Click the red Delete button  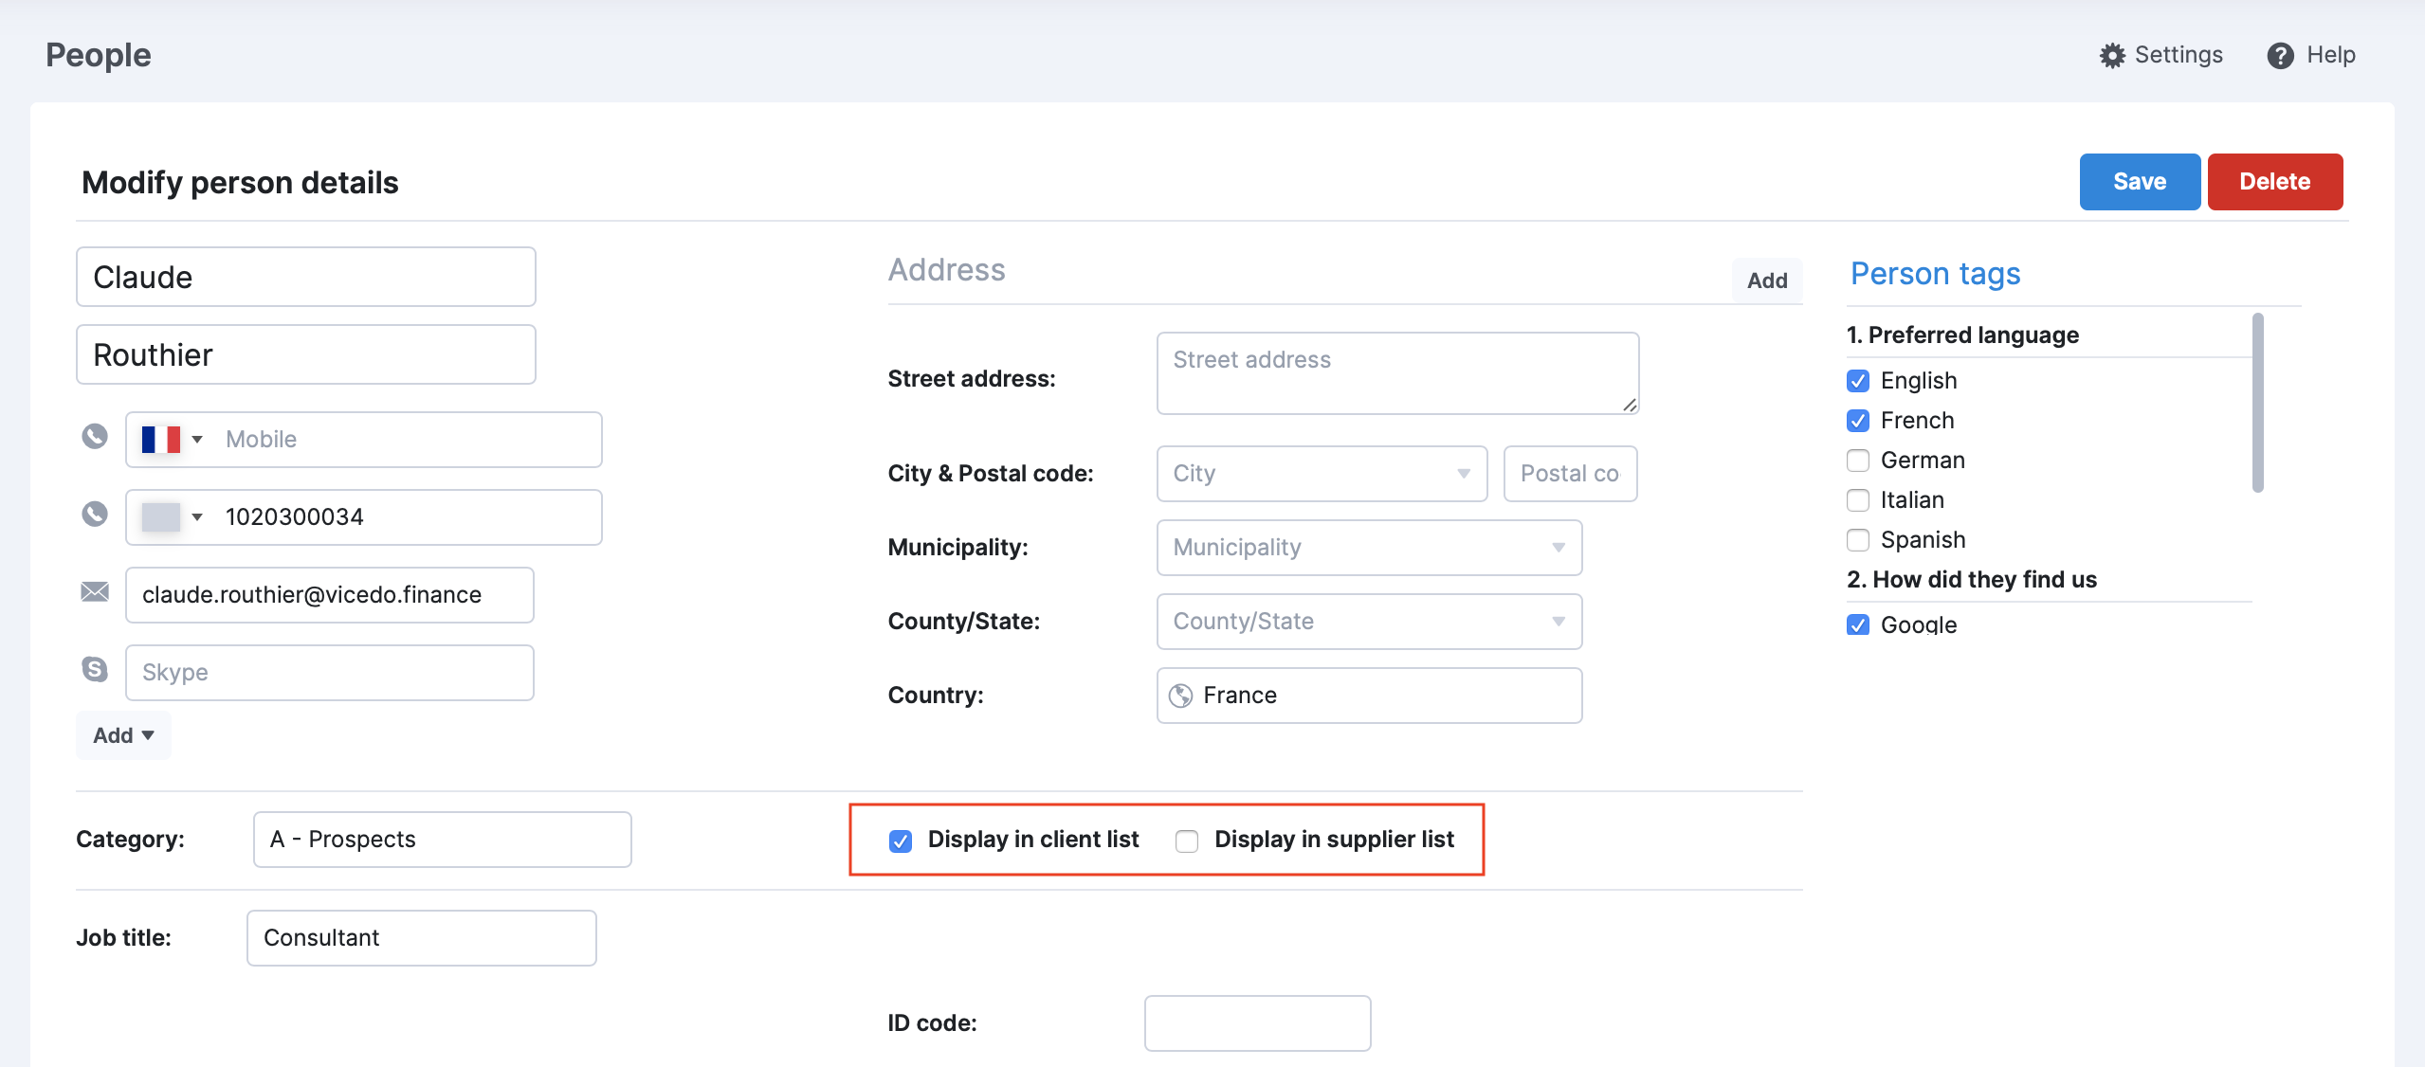[2275, 182]
